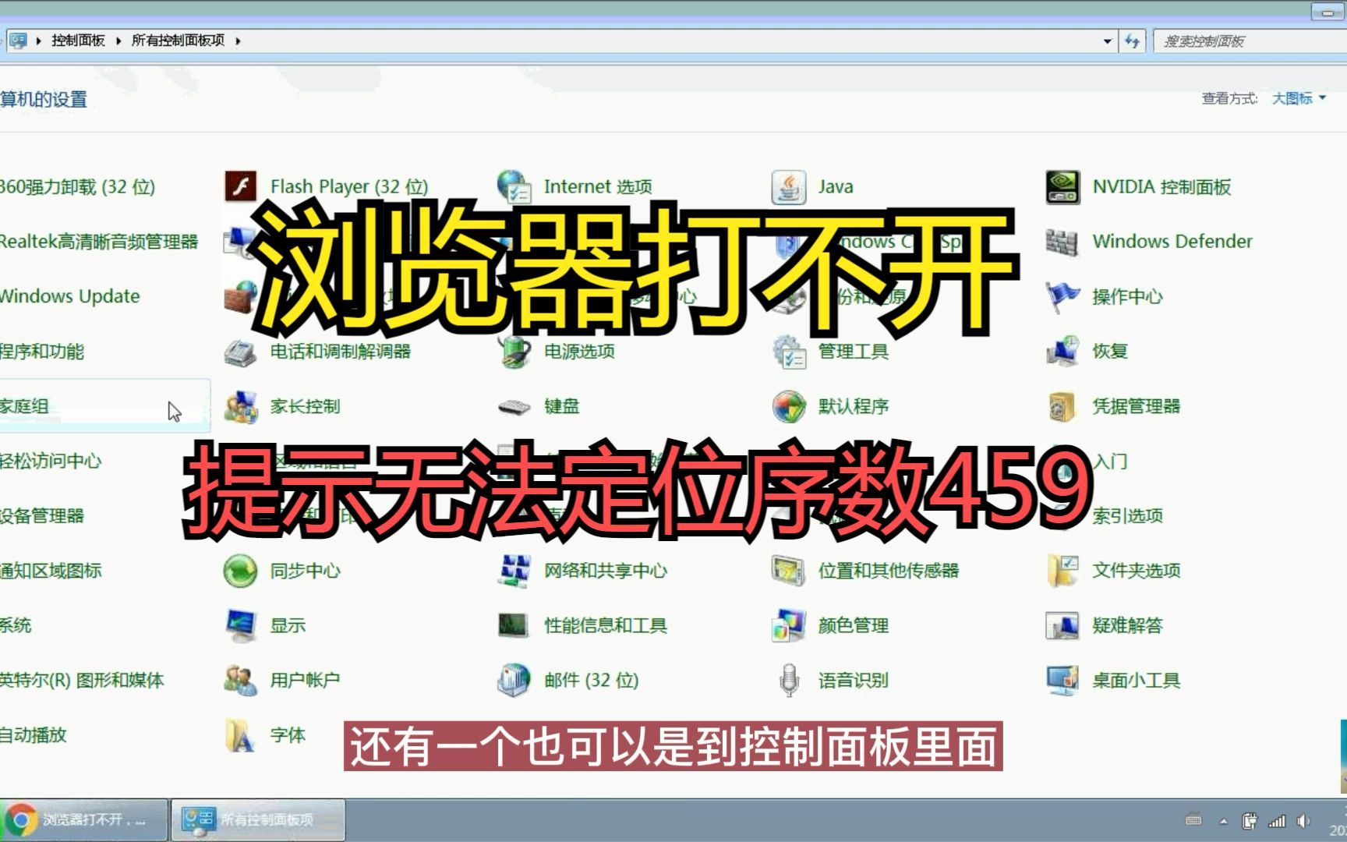Switch to Chrome 浏览器打不开 taskbar button
1347x842 pixels.
[x=83, y=820]
